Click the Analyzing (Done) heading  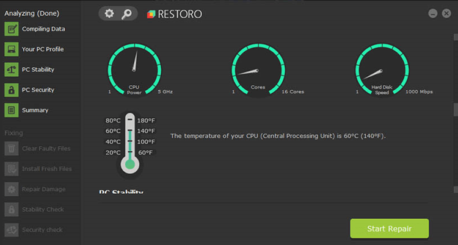click(x=32, y=13)
